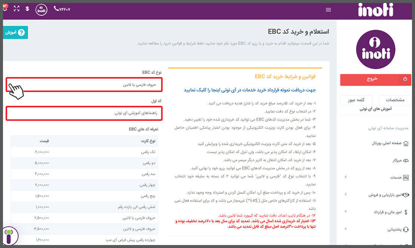
Task: Click the مدیریت سامانه آی نوتی sidebar heading
Action: [388, 128]
